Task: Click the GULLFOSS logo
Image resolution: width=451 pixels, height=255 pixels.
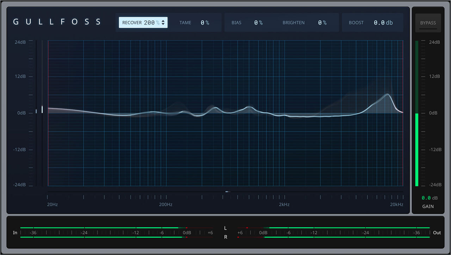Action: tap(57, 21)
